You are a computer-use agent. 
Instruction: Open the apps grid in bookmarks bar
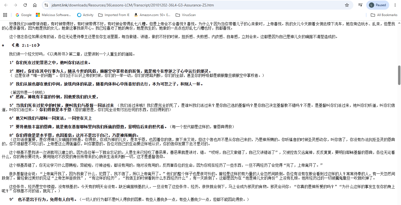click(5, 15)
